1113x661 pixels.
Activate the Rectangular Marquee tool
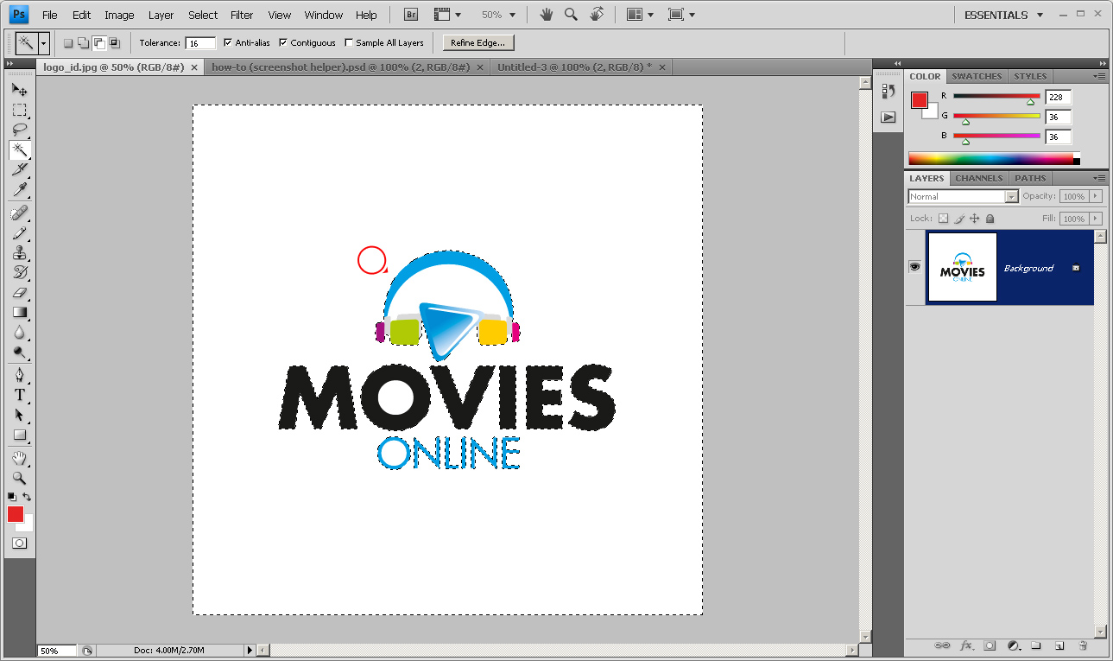tap(20, 110)
